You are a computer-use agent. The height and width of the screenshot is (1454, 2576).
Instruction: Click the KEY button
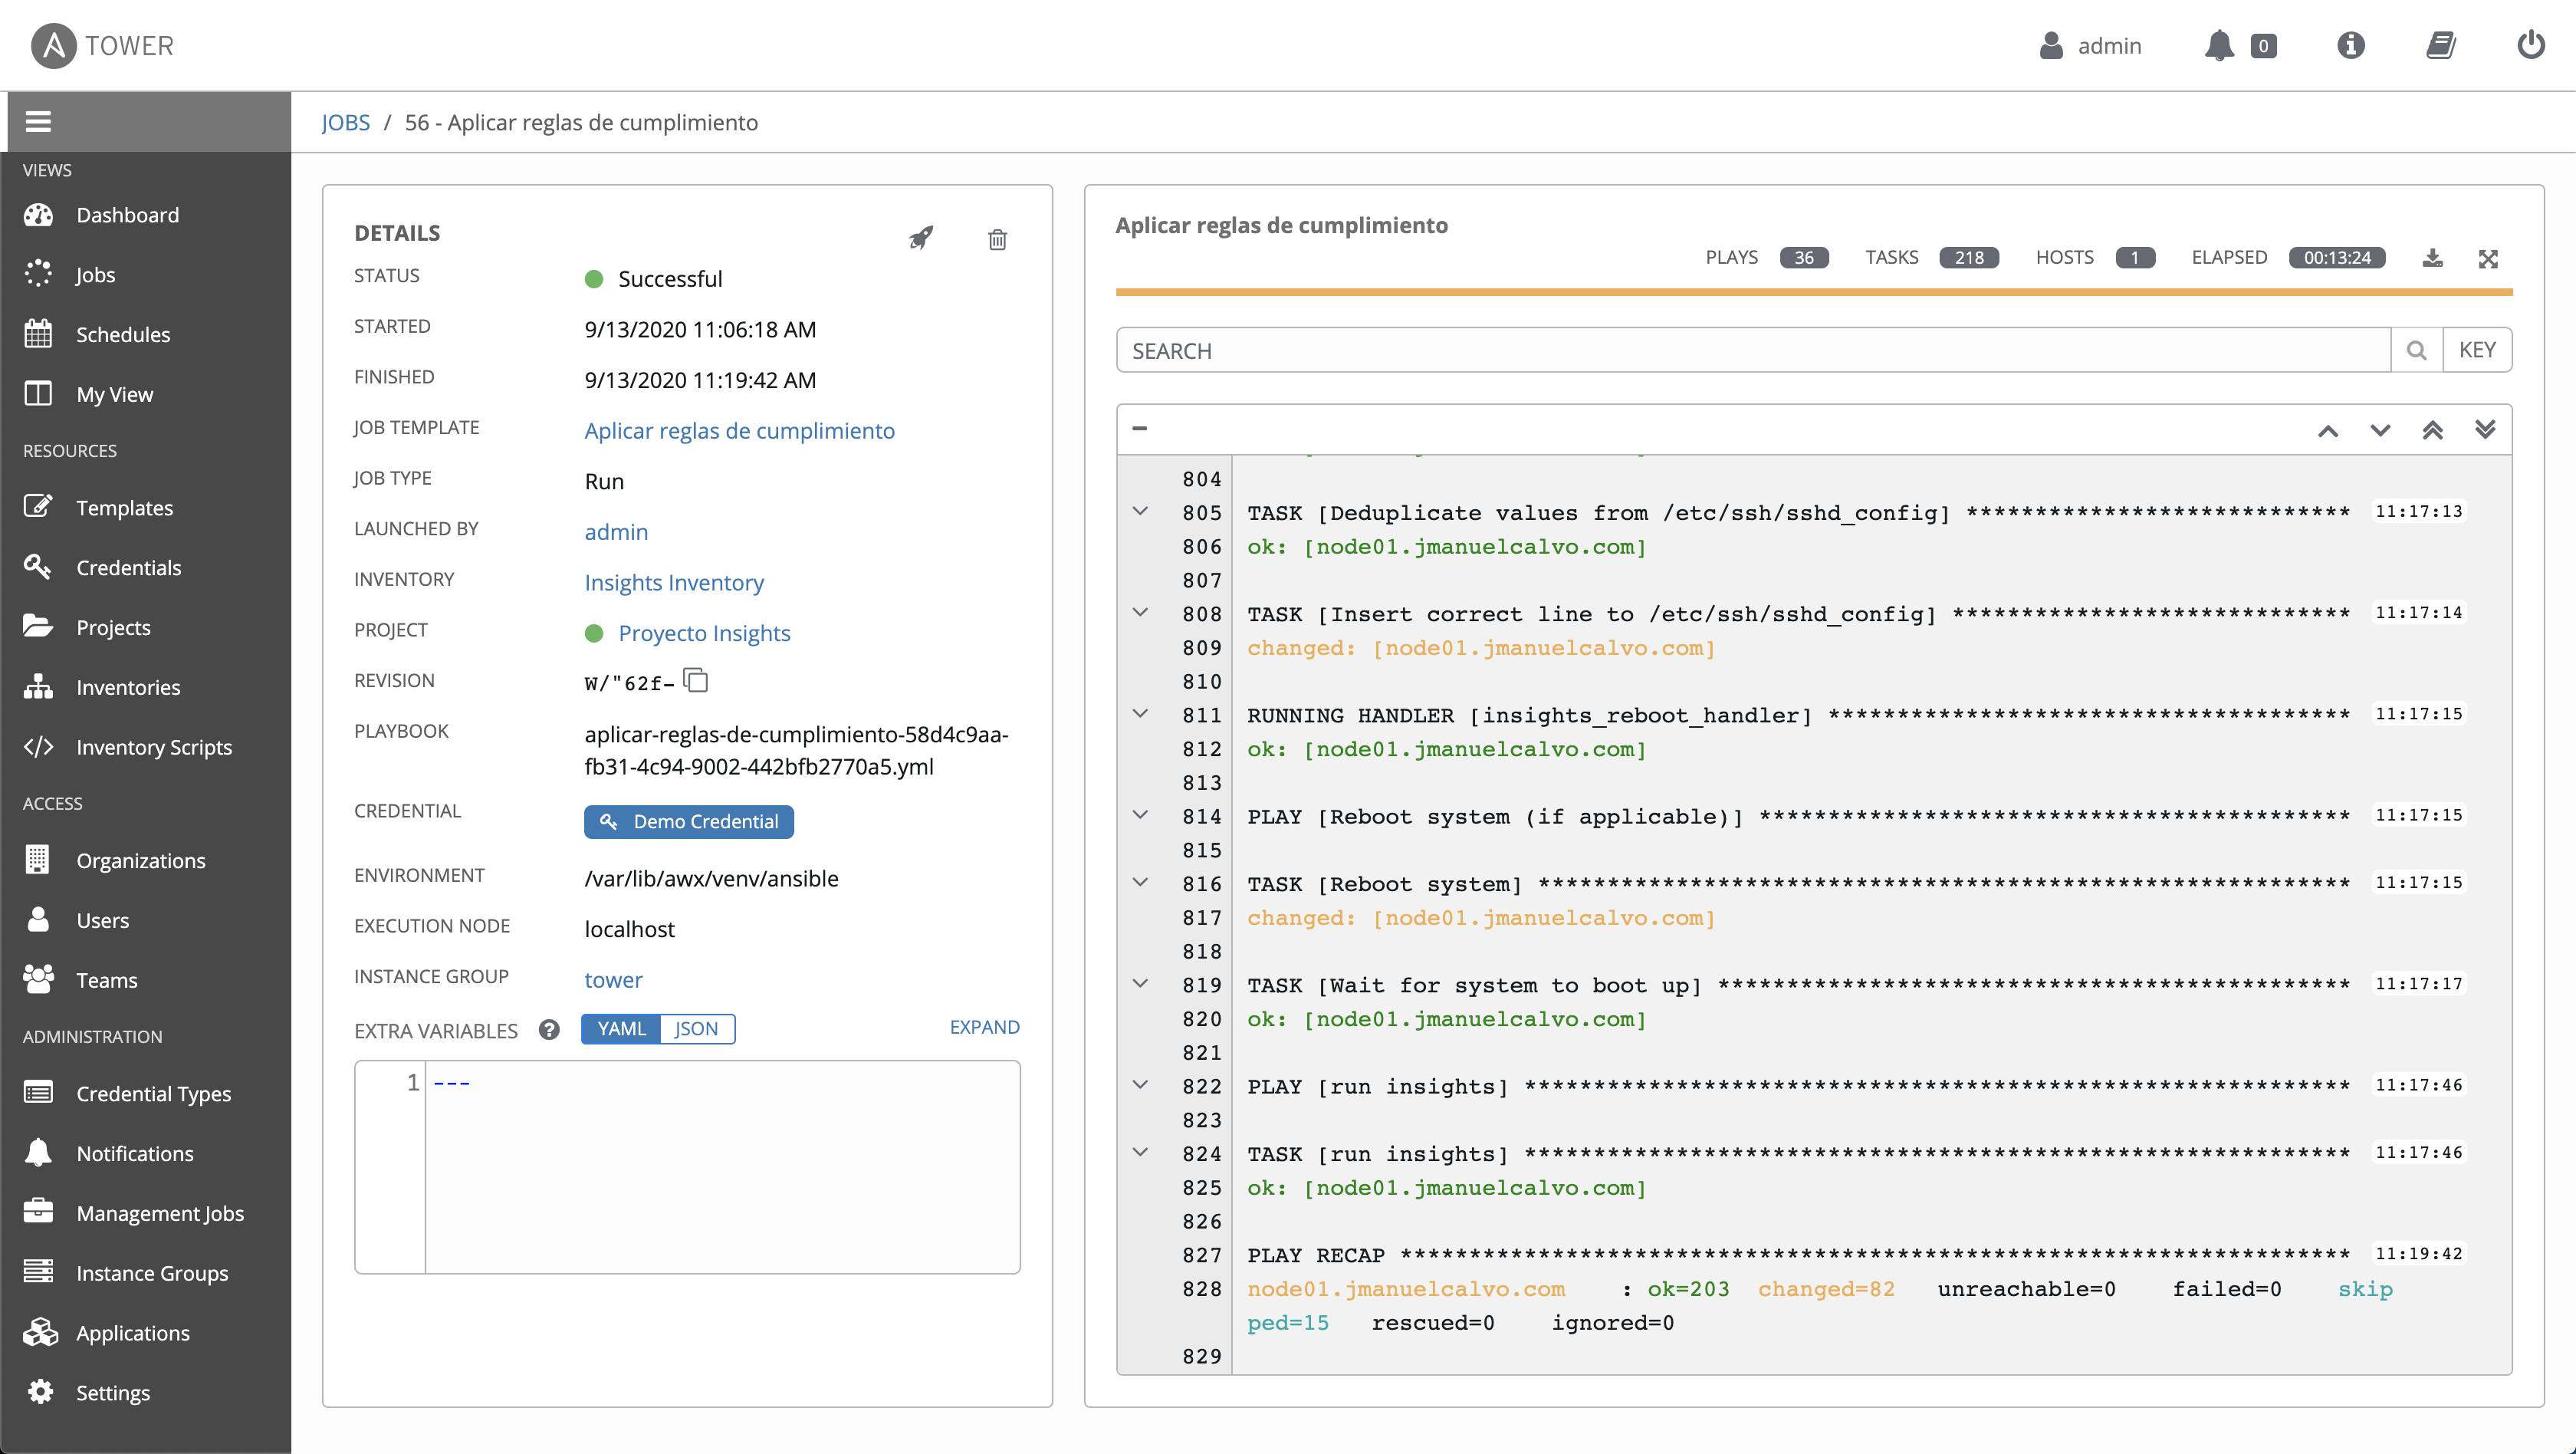(2477, 350)
